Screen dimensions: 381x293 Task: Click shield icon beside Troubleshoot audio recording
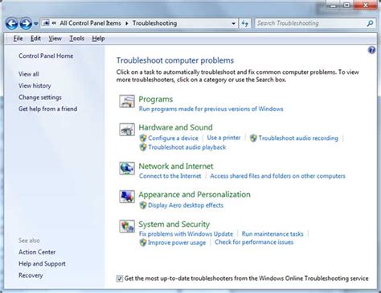253,138
